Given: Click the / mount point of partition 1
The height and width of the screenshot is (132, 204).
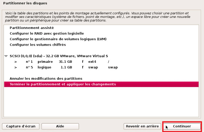Looking at the screenshot, I should [x=108, y=62].
